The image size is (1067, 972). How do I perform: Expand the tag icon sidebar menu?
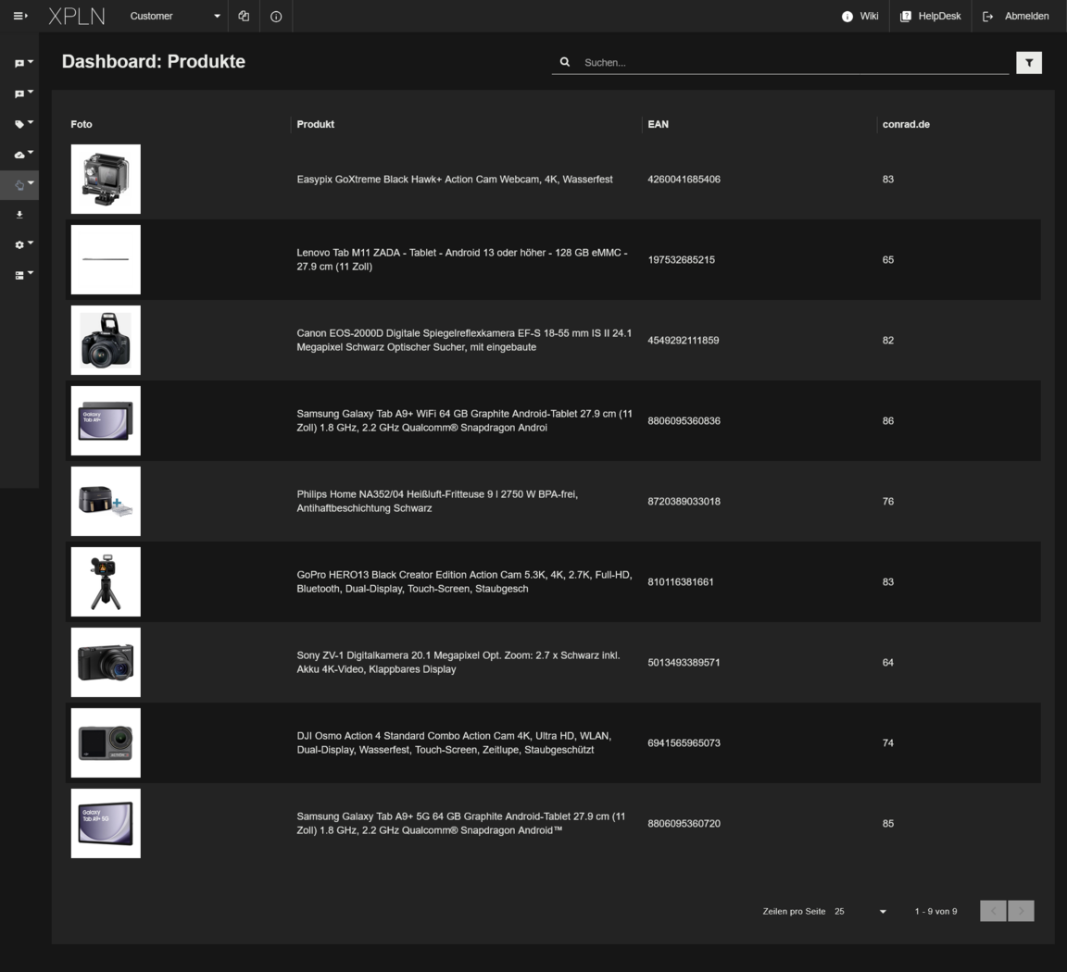point(23,124)
